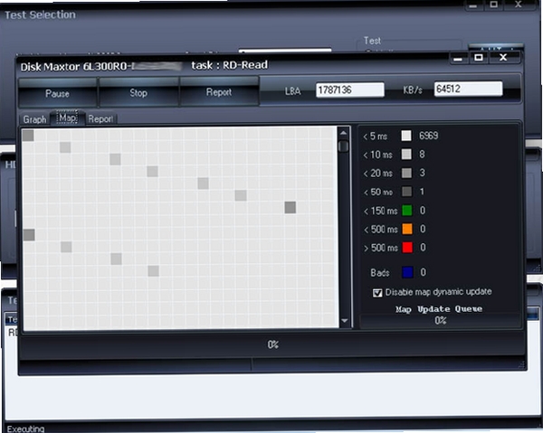Screen dimensions: 543x433
Task: Maximize the Disk Maxtor window
Action: 479,57
